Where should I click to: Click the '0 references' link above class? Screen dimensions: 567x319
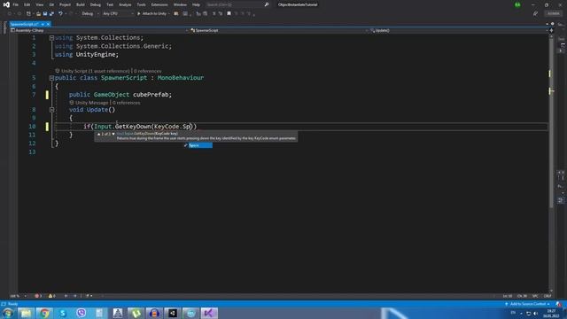[148, 71]
